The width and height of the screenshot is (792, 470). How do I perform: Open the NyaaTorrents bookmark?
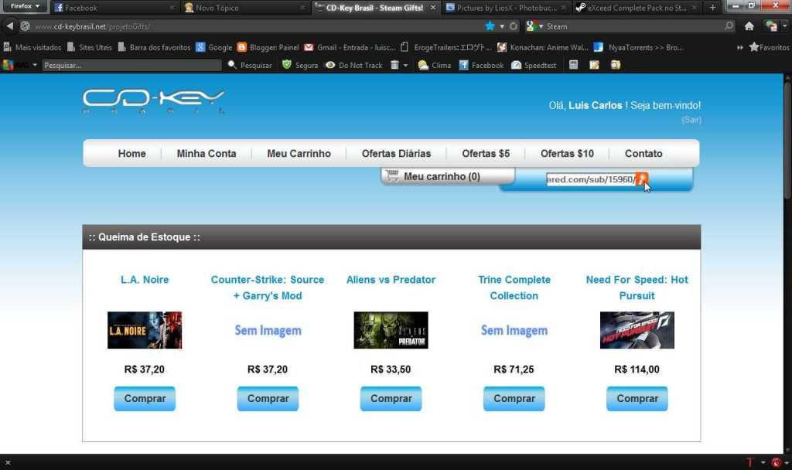click(638, 47)
